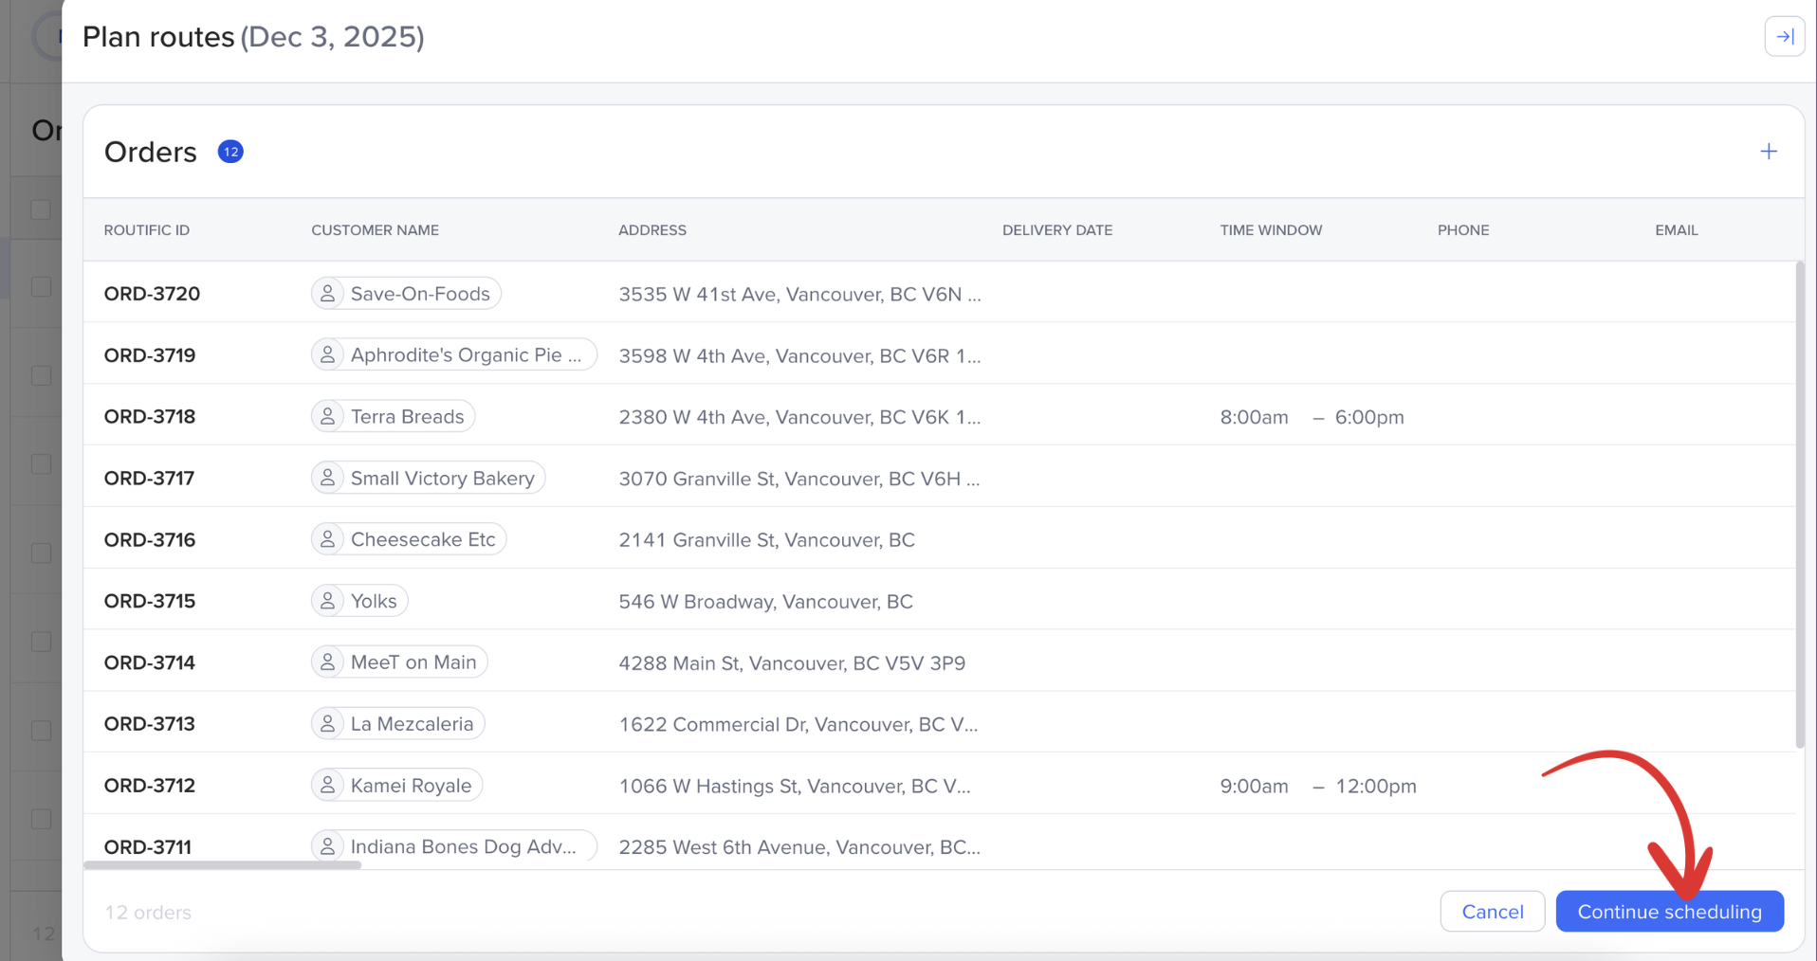Click the horizontal scrollbar under orders table
Screen dimensions: 1817x961
tap(223, 865)
